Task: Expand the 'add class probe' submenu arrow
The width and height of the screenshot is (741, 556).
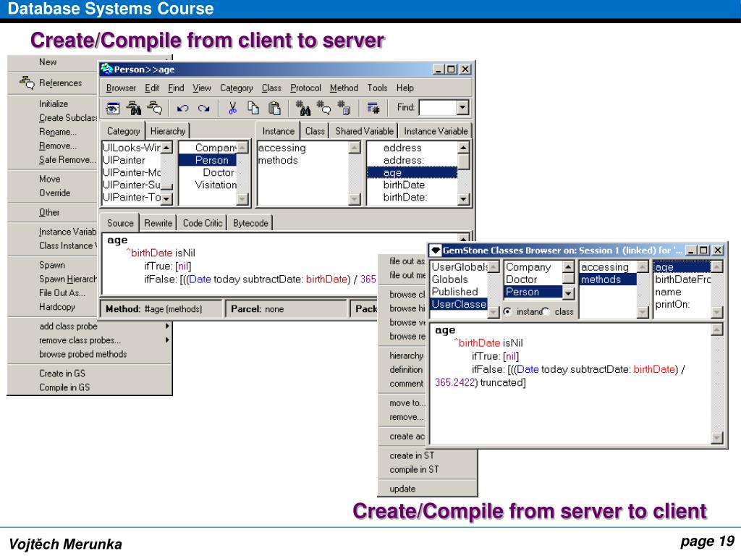Action: pyautogui.click(x=167, y=326)
